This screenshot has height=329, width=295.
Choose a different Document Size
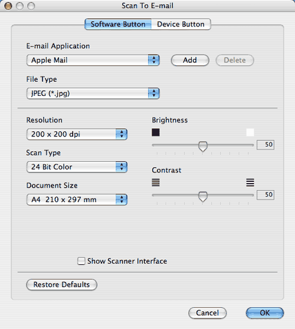(77, 200)
